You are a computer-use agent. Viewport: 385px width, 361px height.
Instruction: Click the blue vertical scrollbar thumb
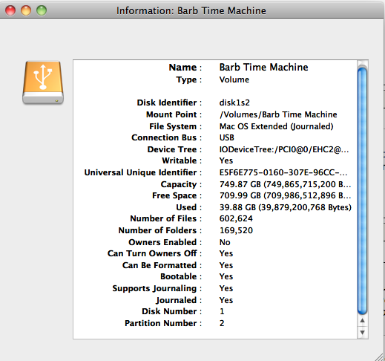(x=363, y=191)
